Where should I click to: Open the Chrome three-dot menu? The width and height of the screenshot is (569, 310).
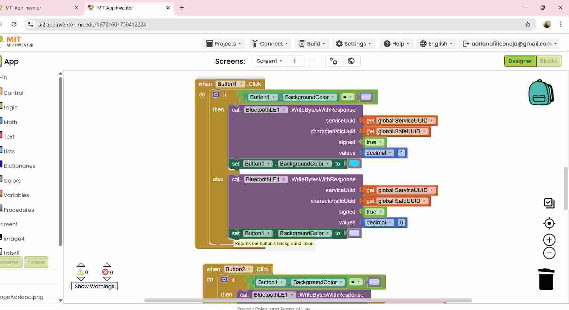pos(561,24)
